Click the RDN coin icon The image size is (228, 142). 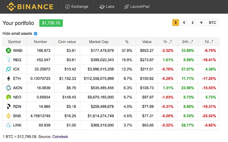[8, 106]
